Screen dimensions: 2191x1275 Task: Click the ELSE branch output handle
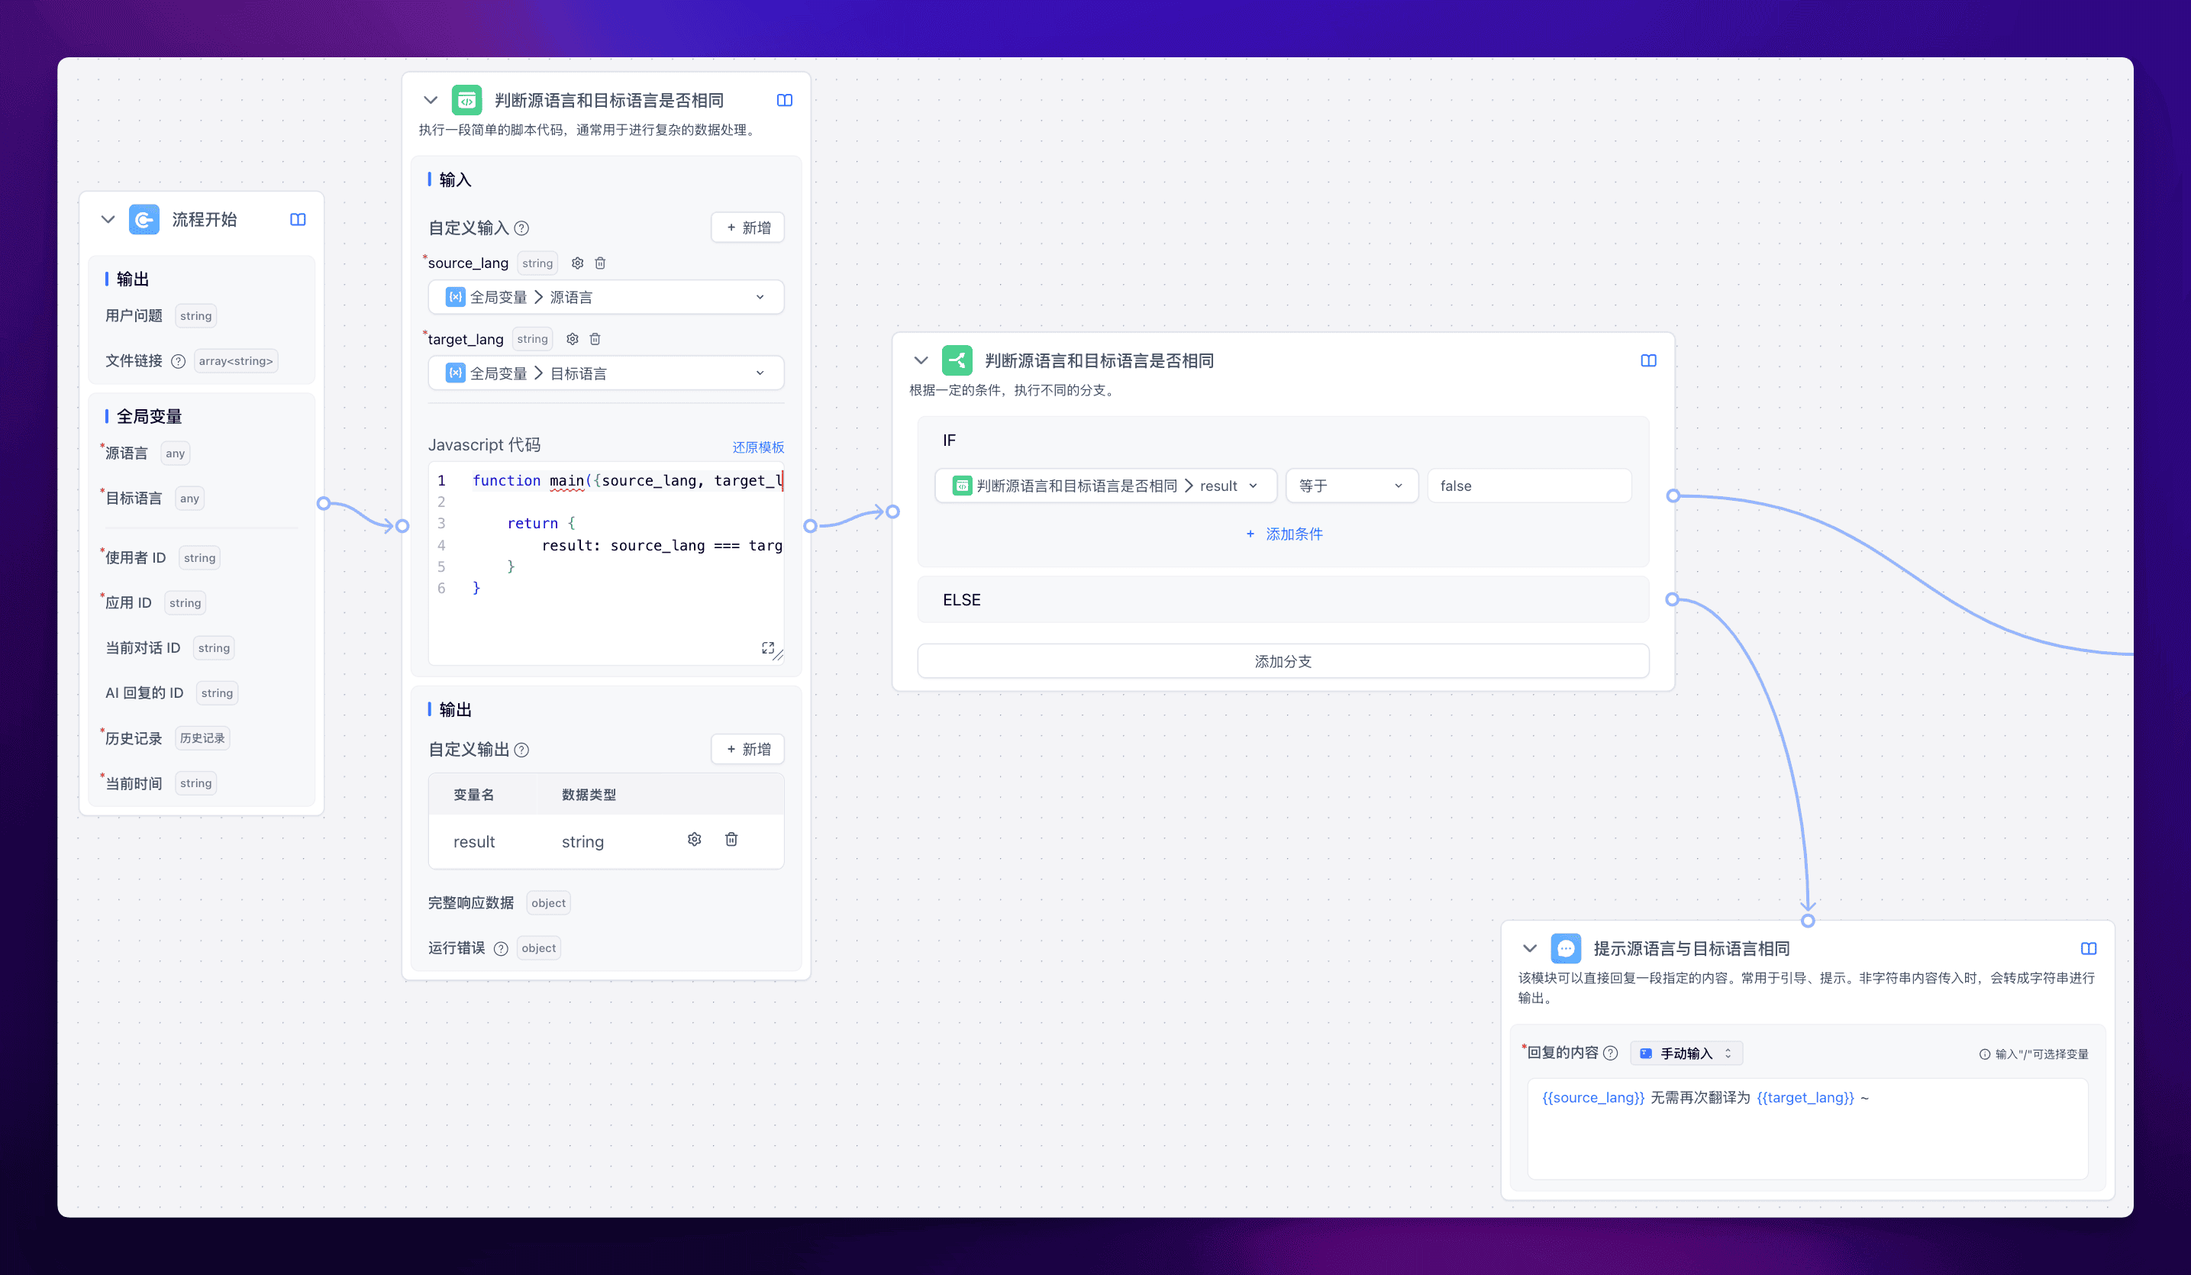click(x=1672, y=599)
